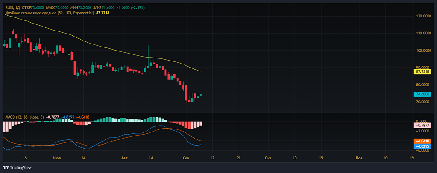The height and width of the screenshot is (173, 437).
Task: Click the 12 date label on the time axis
Action: click(213, 158)
